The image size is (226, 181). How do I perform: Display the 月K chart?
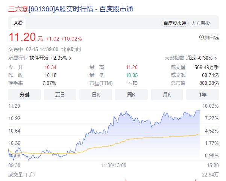pos(167,95)
